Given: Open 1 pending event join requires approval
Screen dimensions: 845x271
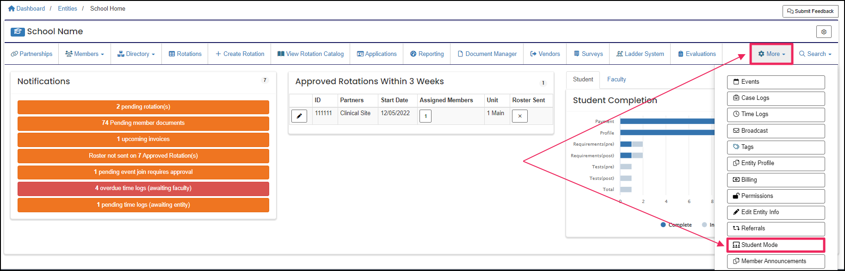Looking at the screenshot, I should tap(143, 172).
